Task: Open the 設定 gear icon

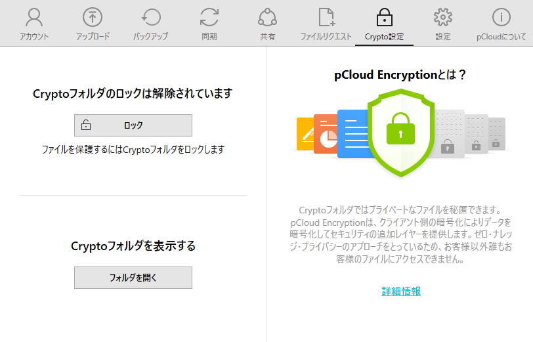Action: 443,17
